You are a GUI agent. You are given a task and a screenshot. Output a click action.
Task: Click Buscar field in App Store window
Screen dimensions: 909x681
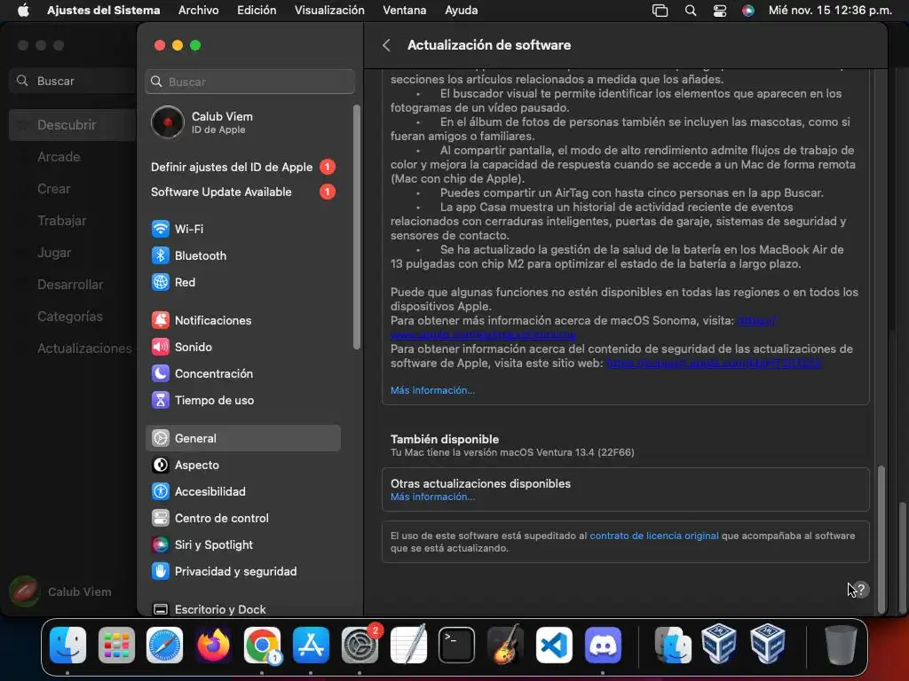click(x=73, y=81)
